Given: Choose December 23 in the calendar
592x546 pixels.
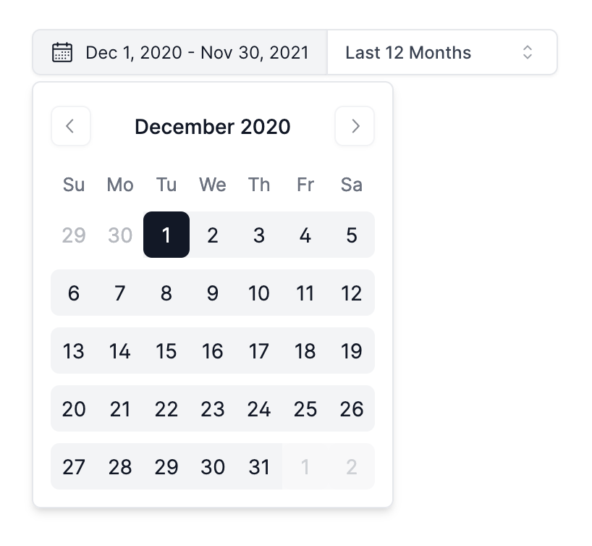Looking at the screenshot, I should click(213, 409).
